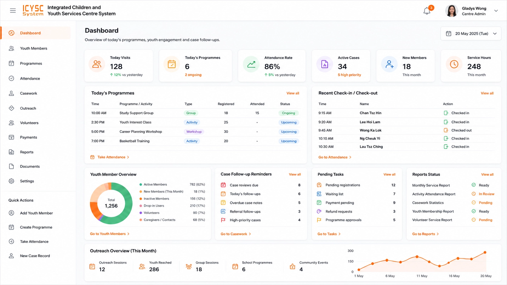Click the Basketball Training programme row name
Screen dimensions: 507x285
tap(134, 141)
